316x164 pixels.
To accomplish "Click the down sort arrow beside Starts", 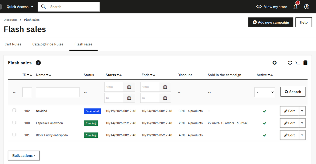I will tap(117, 75).
